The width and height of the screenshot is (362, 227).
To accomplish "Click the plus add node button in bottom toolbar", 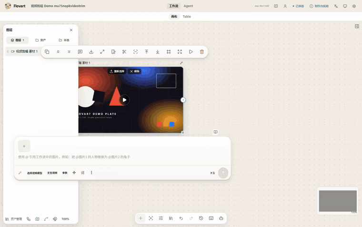I will (141, 218).
